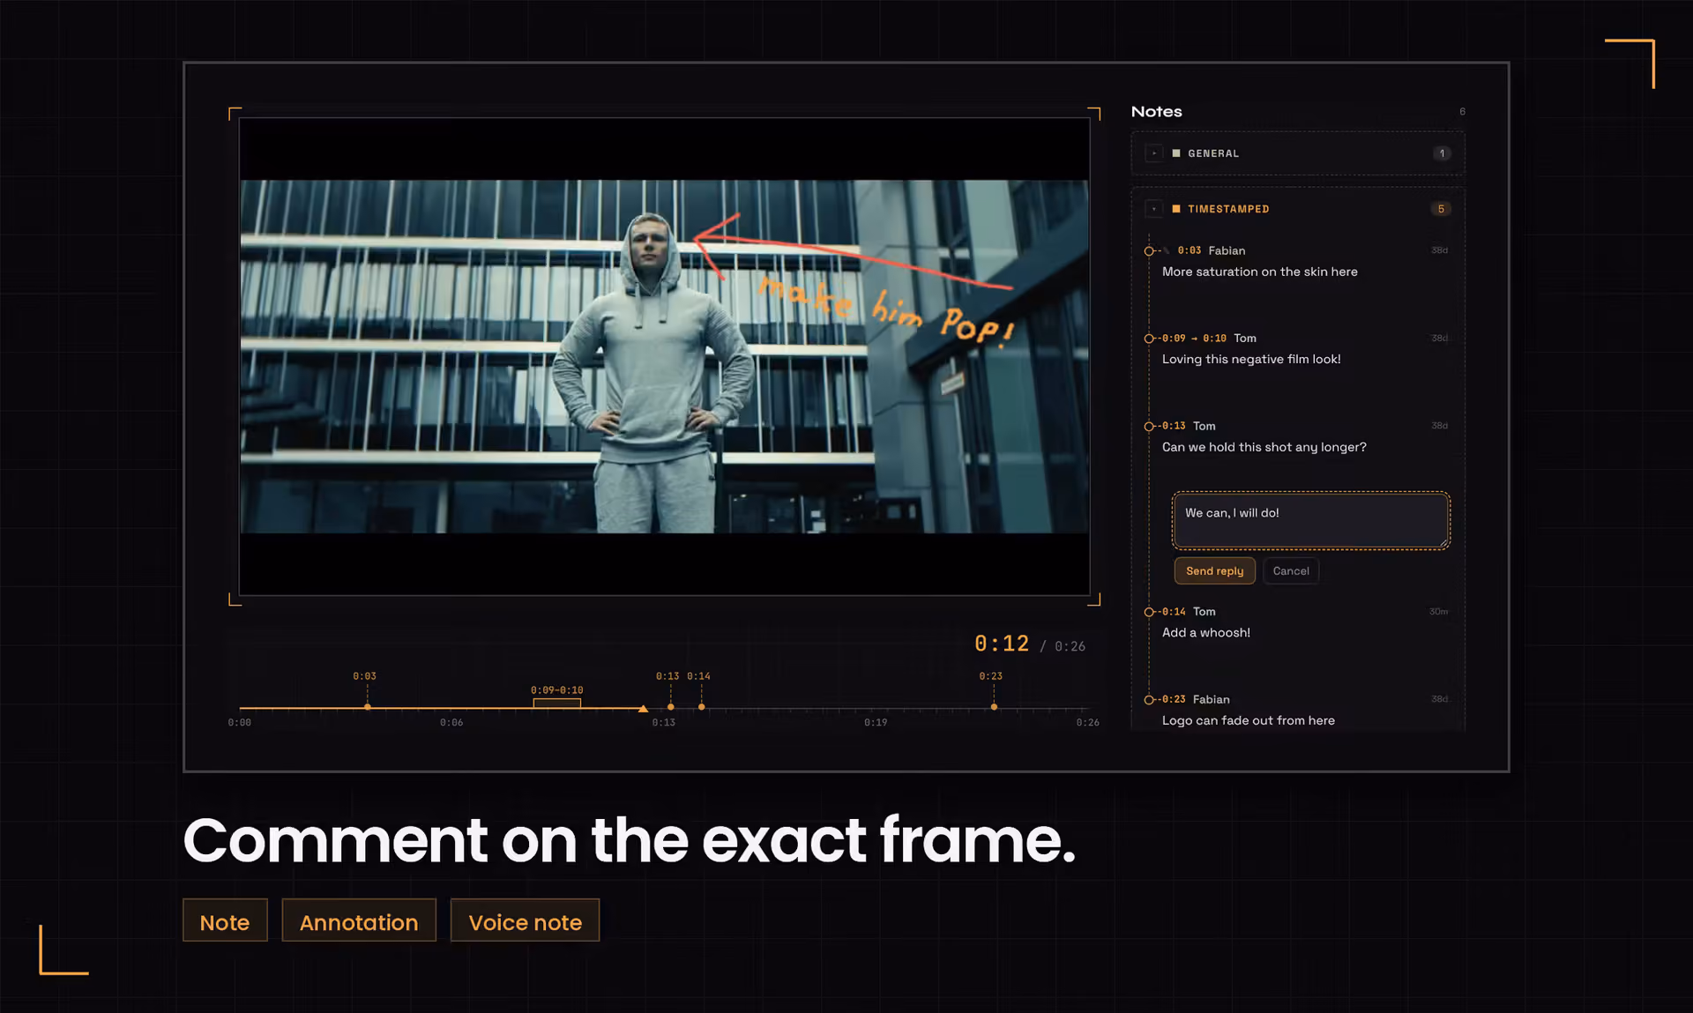This screenshot has width=1693, height=1013.
Task: Click the Notes panel heading
Action: 1156,112
